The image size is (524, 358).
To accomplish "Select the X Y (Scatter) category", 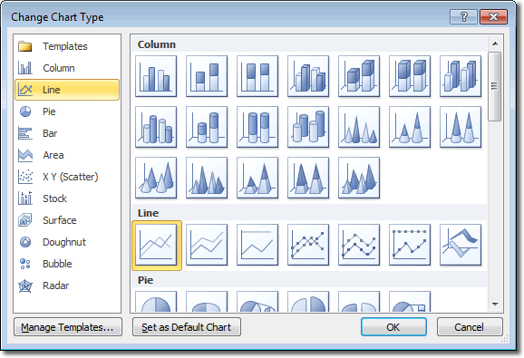I will pyautogui.click(x=67, y=177).
